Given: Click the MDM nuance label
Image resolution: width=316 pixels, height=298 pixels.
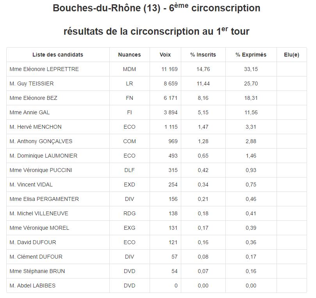Looking at the screenshot, I should pos(129,69).
